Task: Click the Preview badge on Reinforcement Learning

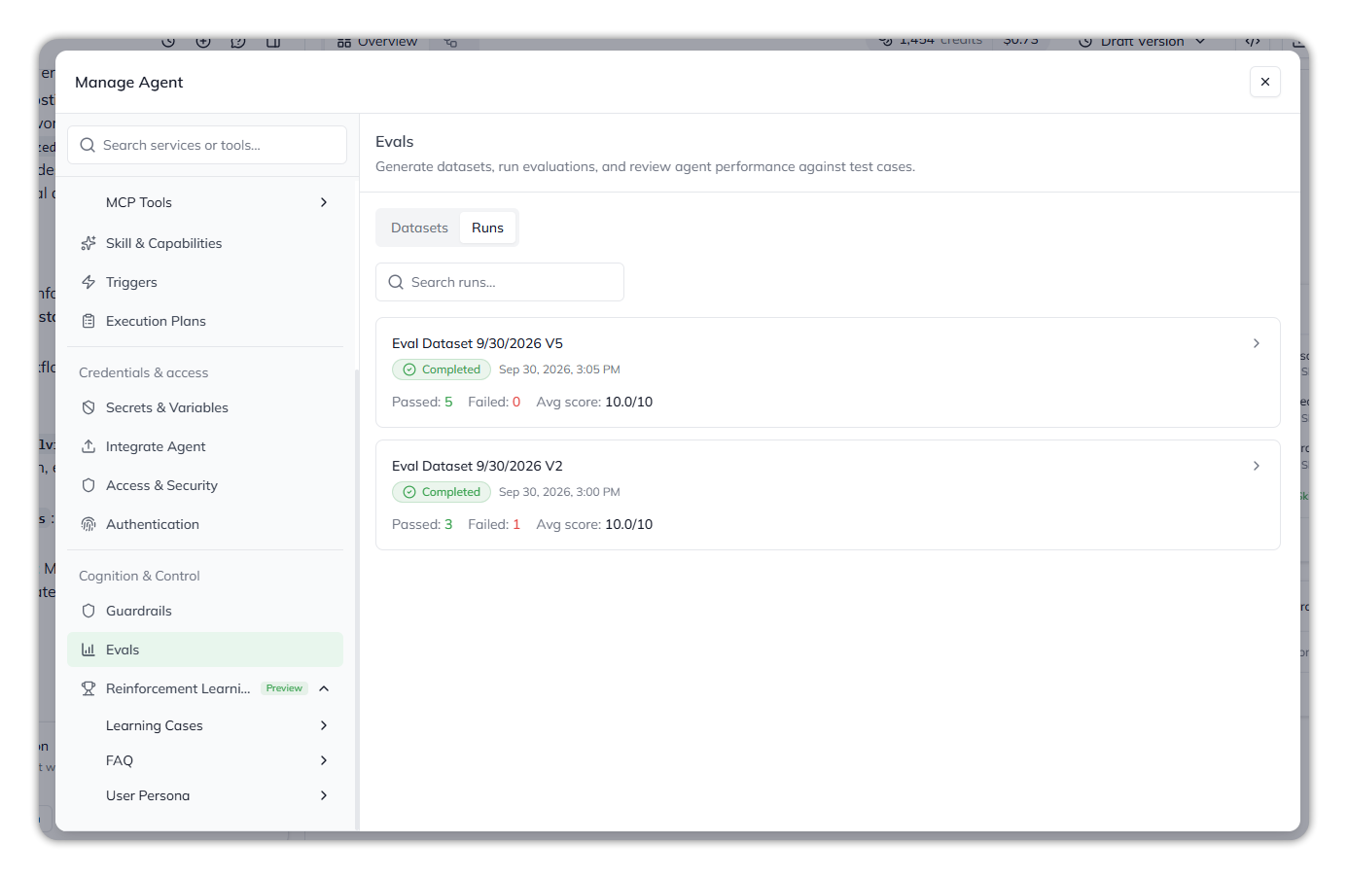Action: [x=284, y=688]
